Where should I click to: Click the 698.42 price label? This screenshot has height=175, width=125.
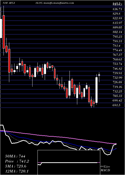pyautogui.click(x=117, y=100)
